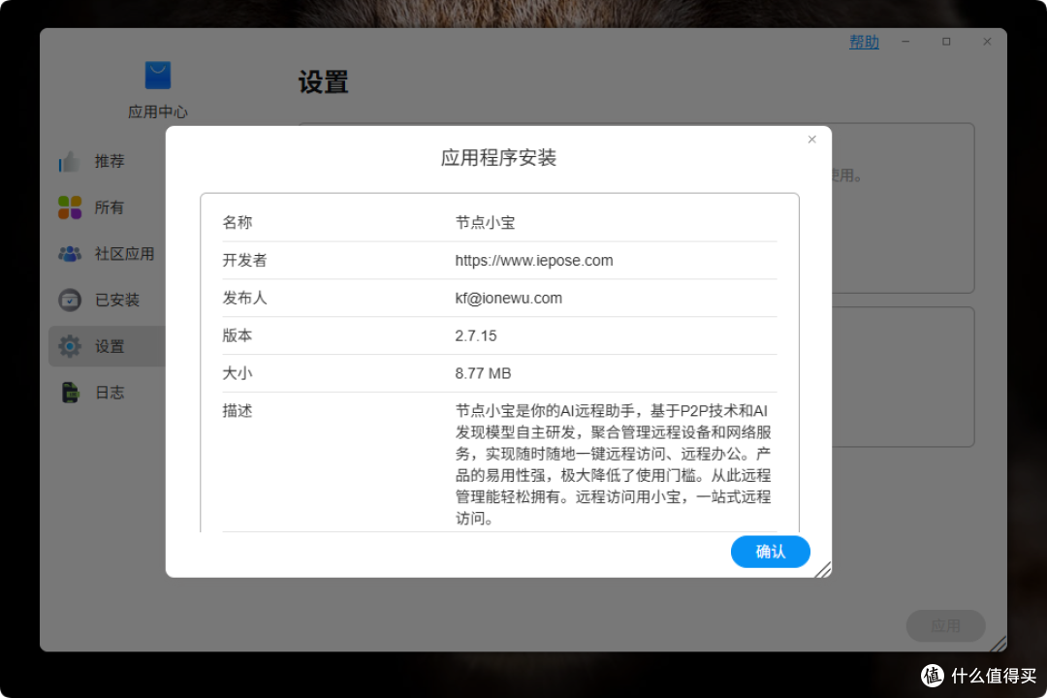Click the 开发者 row label
This screenshot has width=1047, height=698.
pyautogui.click(x=244, y=261)
